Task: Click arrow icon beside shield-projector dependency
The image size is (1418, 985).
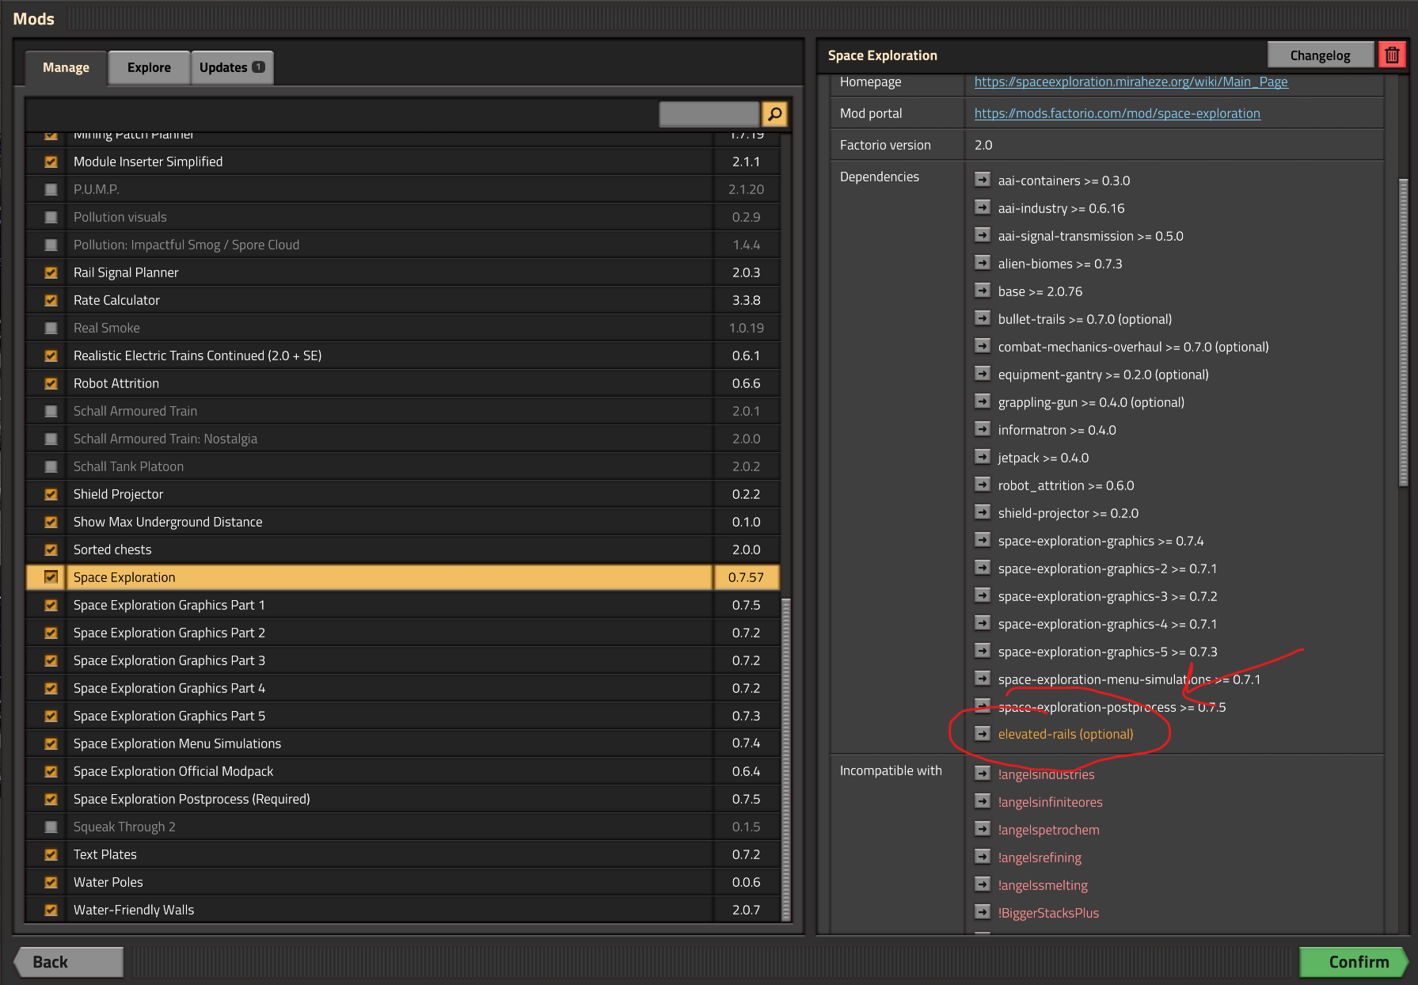Action: point(983,512)
